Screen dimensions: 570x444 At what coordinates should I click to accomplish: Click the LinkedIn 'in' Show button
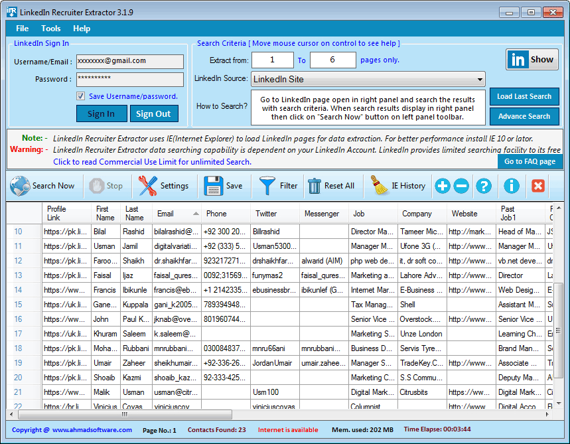(x=532, y=59)
